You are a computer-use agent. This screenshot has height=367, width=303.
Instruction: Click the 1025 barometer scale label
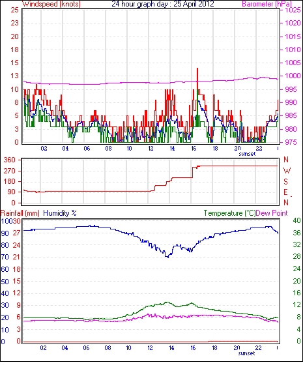coord(293,10)
